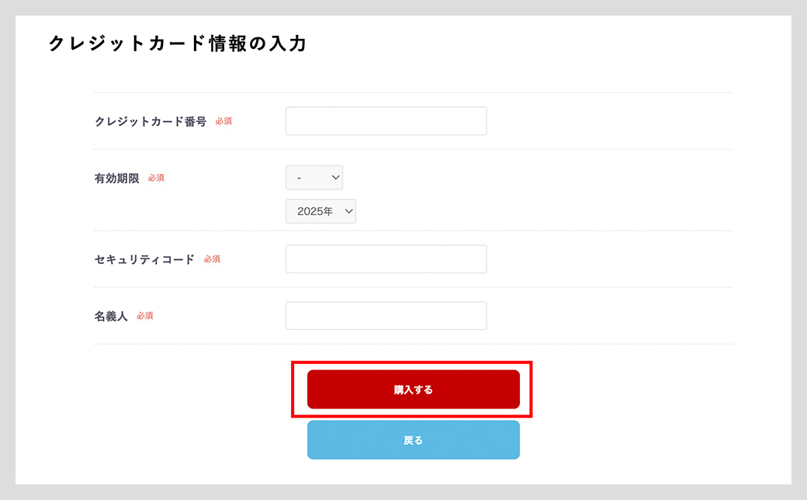Click the chevron arrow on the month selector
This screenshot has height=500, width=807.
[336, 178]
